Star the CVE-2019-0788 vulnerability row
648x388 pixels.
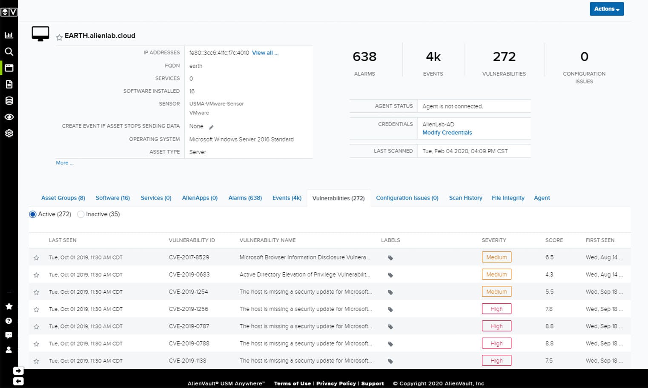pos(37,344)
